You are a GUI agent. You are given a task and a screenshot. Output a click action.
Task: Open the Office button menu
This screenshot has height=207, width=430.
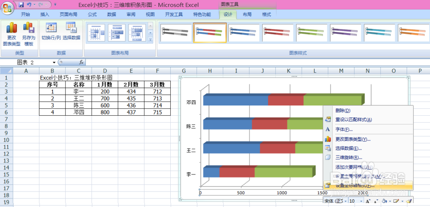tap(7, 8)
